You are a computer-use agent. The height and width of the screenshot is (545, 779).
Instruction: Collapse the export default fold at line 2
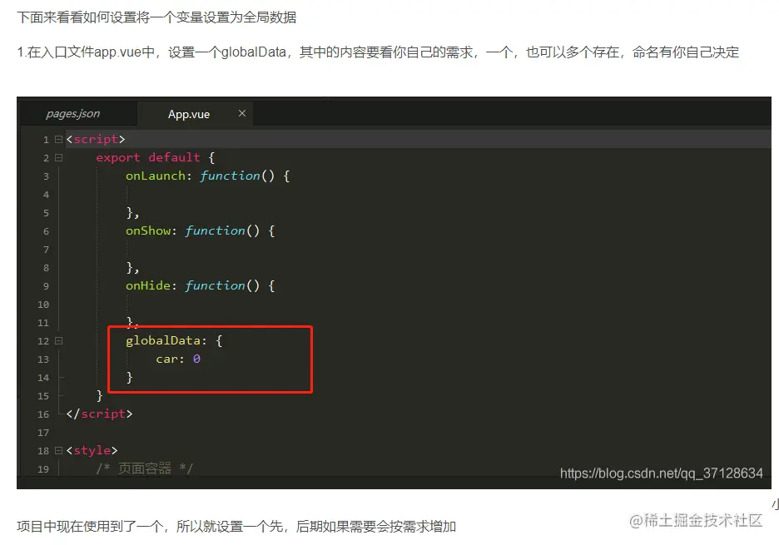58,158
